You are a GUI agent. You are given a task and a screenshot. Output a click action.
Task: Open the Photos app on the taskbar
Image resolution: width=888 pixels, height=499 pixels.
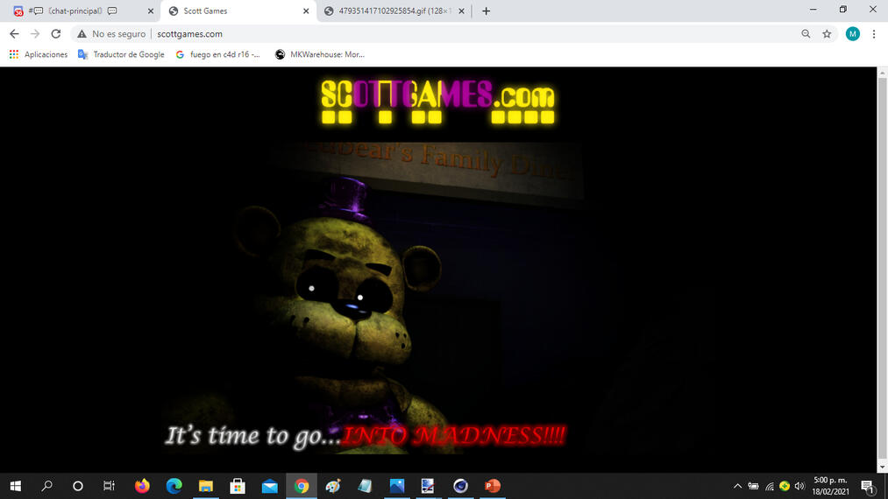coord(397,486)
